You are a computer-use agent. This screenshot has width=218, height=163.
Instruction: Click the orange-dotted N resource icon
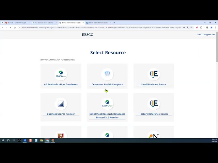pos(154,136)
